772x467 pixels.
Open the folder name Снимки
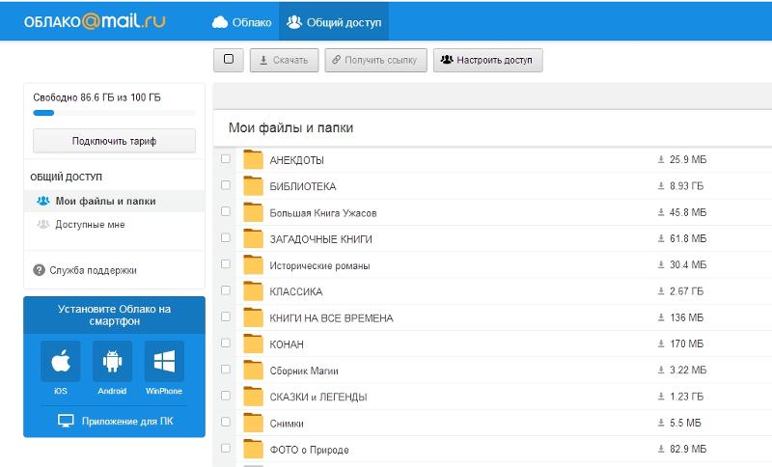point(287,424)
